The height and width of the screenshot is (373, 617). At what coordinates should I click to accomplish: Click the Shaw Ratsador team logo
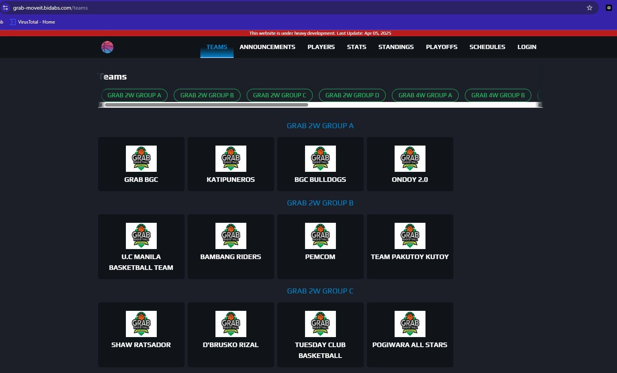(x=141, y=324)
